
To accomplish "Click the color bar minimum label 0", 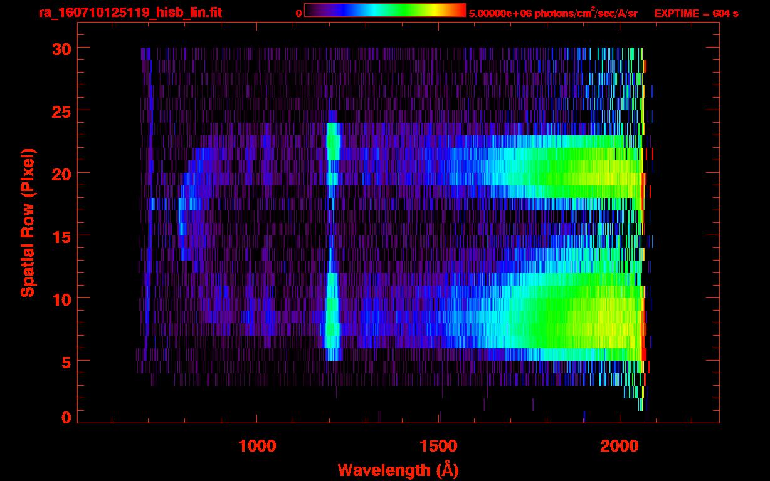I will click(298, 13).
